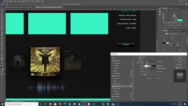Select the Move tool

coord(2,10)
